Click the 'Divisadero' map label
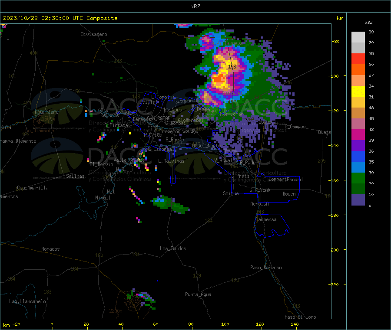This screenshot has width=391, height=330. tap(94, 34)
